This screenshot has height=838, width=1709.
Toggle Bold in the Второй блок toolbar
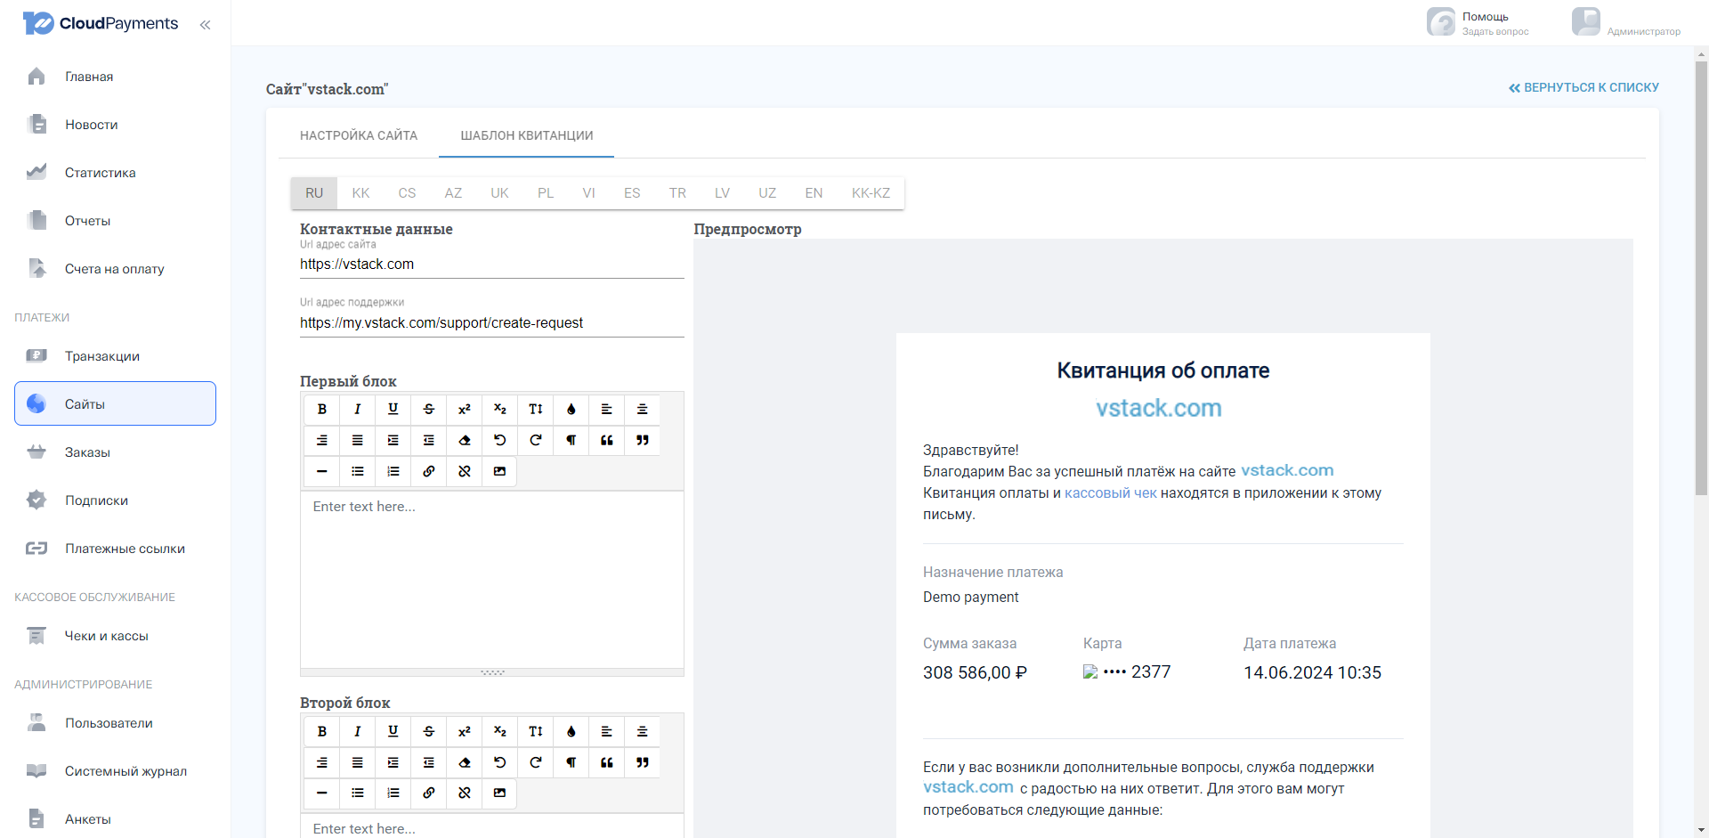point(322,731)
